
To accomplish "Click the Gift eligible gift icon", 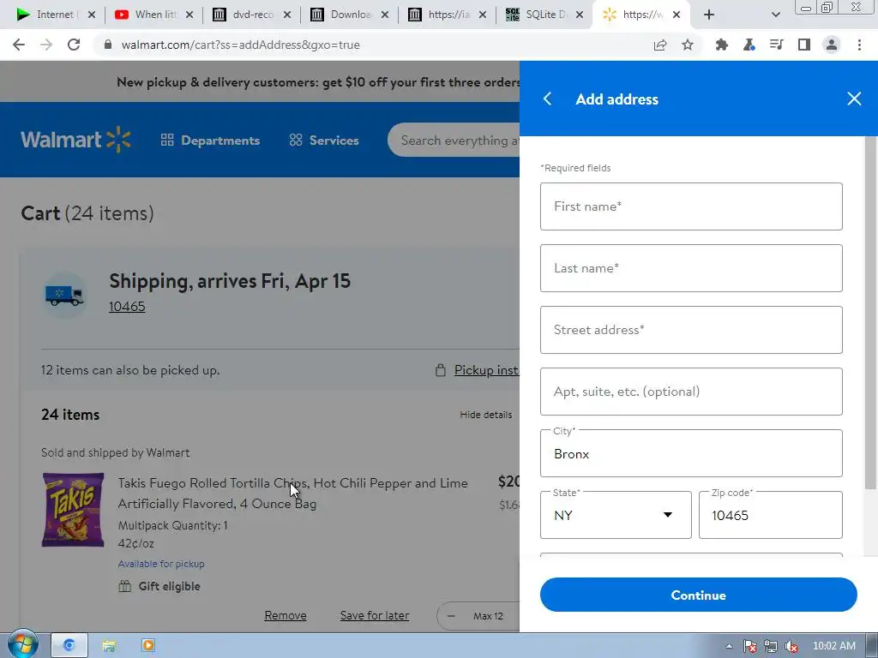I will [124, 586].
